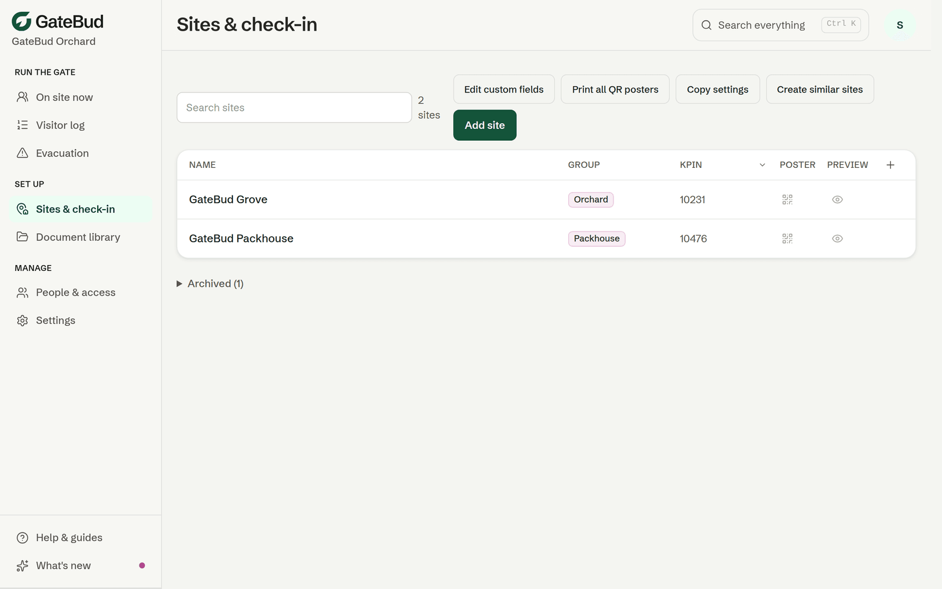Click the Packhouse group tag
The height and width of the screenshot is (589, 942).
click(x=597, y=239)
